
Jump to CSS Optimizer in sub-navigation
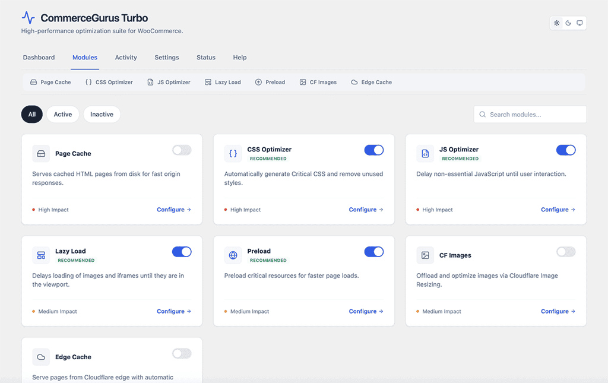109,82
